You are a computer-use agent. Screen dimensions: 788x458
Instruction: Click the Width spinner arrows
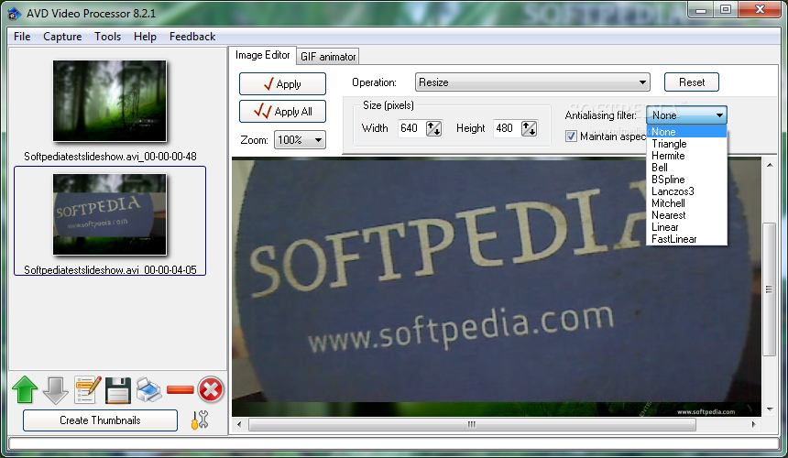tap(433, 128)
